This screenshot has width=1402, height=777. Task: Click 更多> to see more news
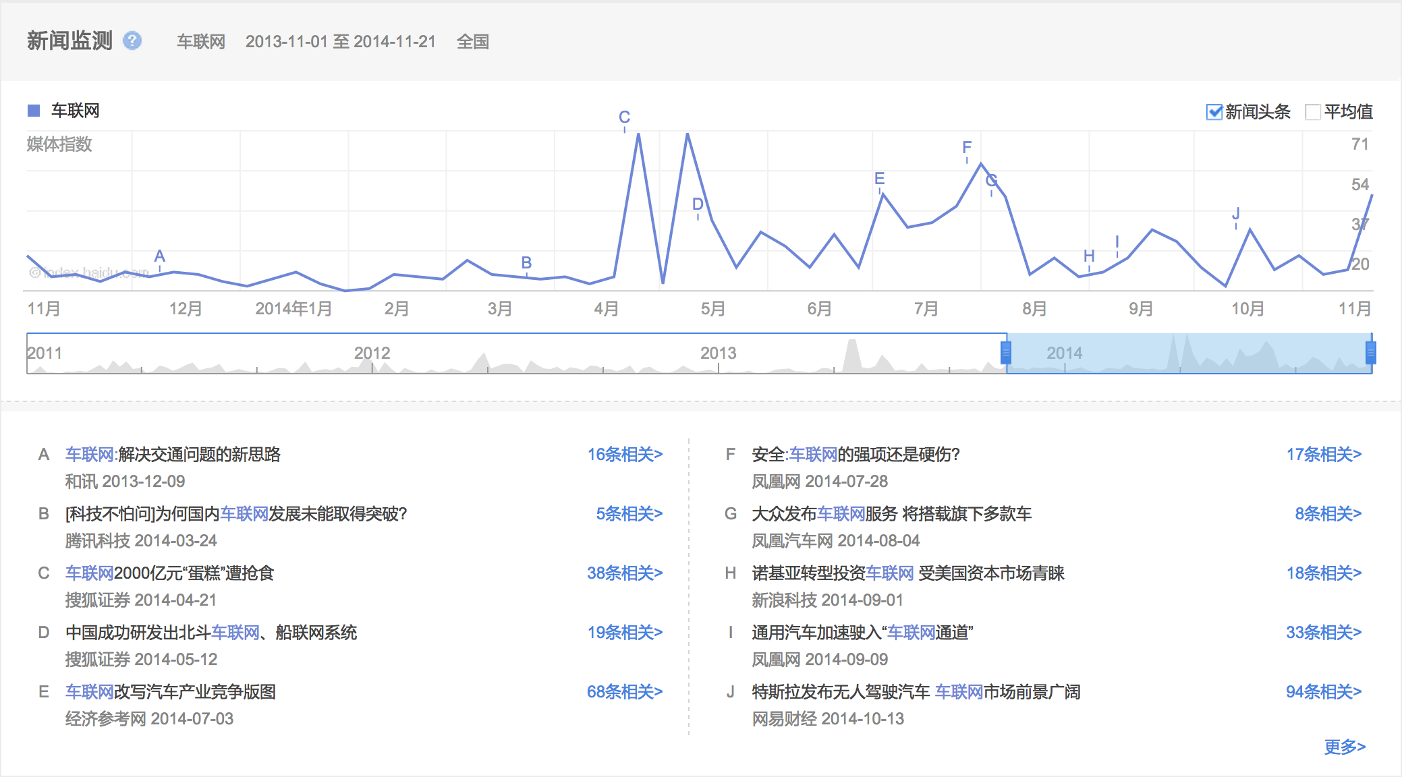tap(1344, 747)
